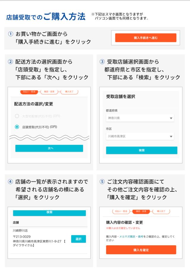Click the 検索 bar above the 店舗 list
Screen dimensions: 190x272
49,213
